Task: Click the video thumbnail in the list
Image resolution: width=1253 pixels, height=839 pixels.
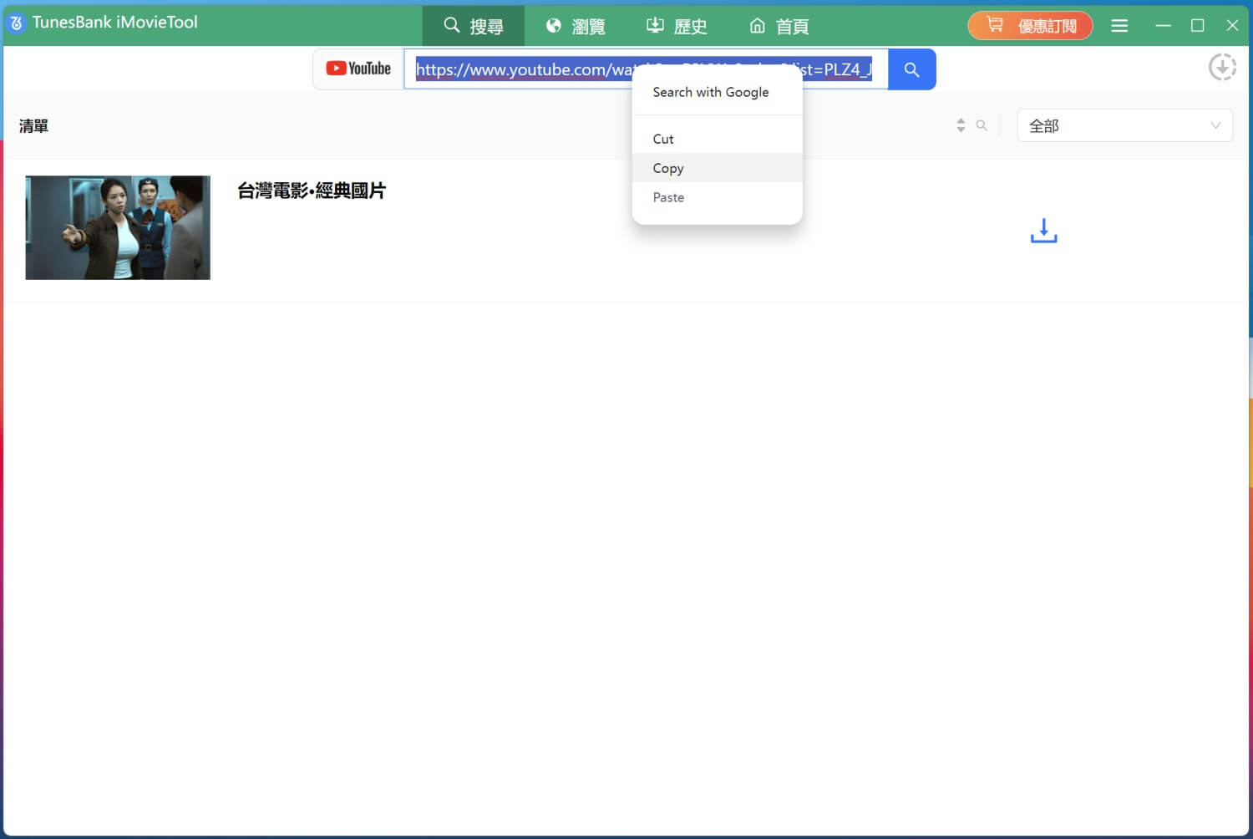Action: click(117, 227)
